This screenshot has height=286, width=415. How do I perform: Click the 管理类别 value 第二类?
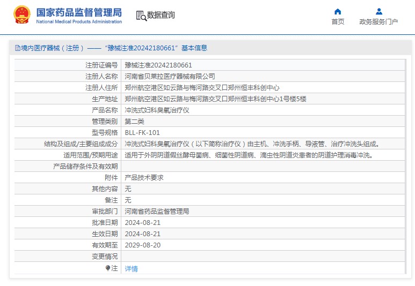[x=134, y=121]
